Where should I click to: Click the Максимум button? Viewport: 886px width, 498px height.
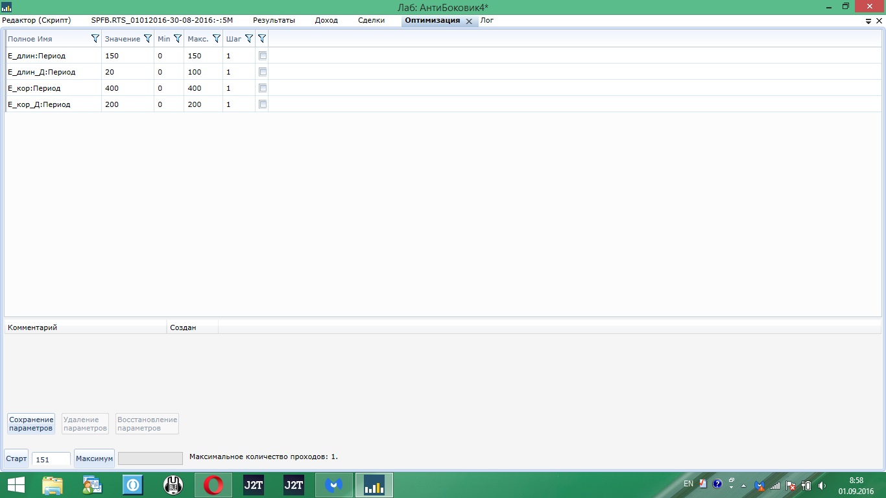pyautogui.click(x=94, y=458)
